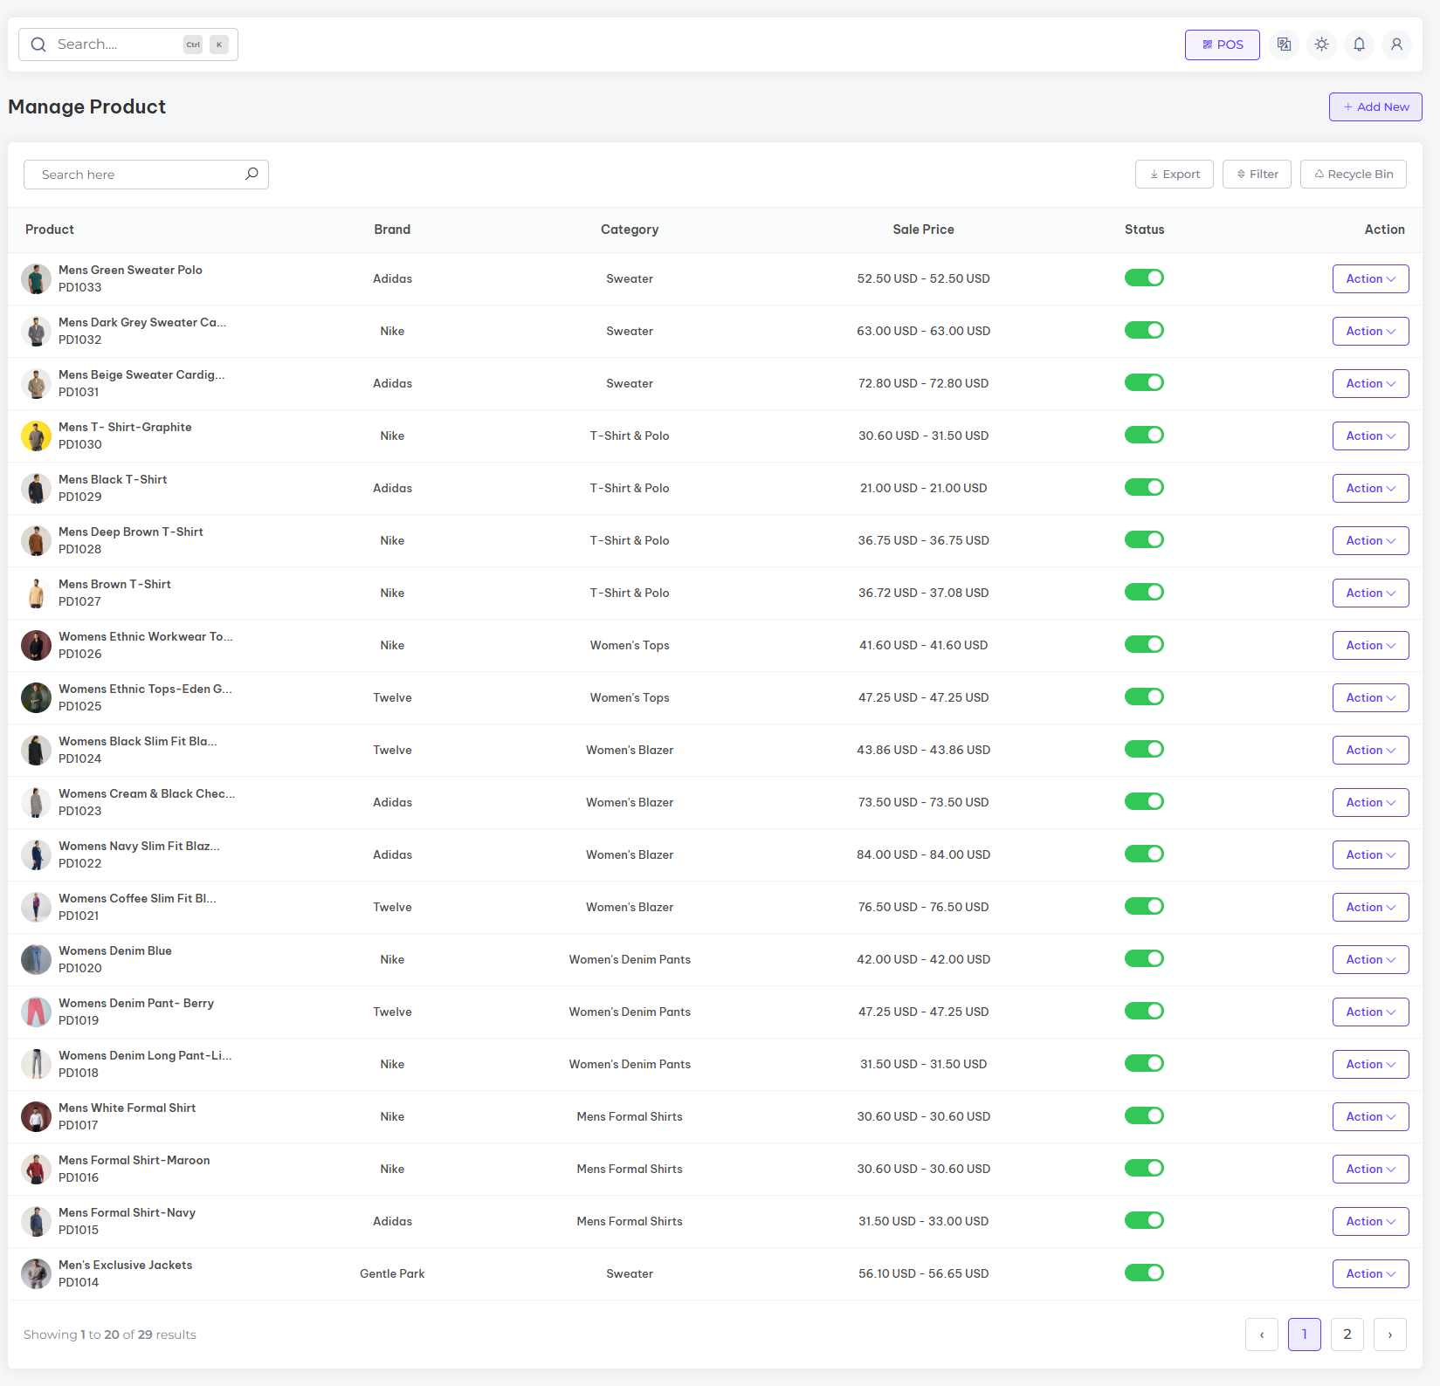
Task: Export the product list
Action: pyautogui.click(x=1174, y=174)
